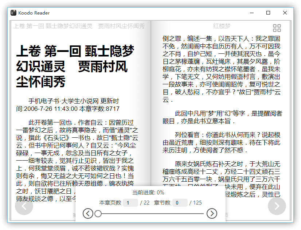Click the chapter heading 上卷 第一回
Screen dimensions: 301x230
point(75,66)
